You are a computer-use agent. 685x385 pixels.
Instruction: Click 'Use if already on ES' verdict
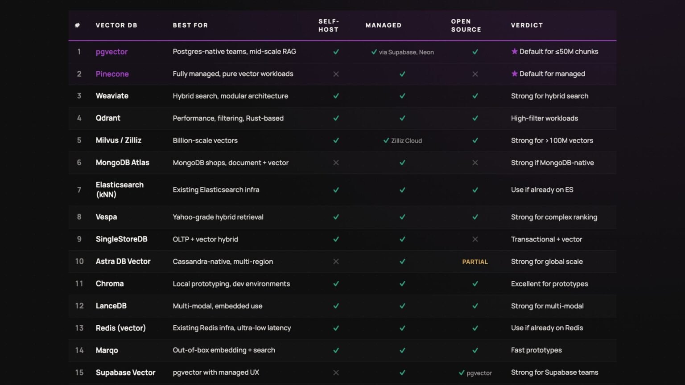pos(542,190)
